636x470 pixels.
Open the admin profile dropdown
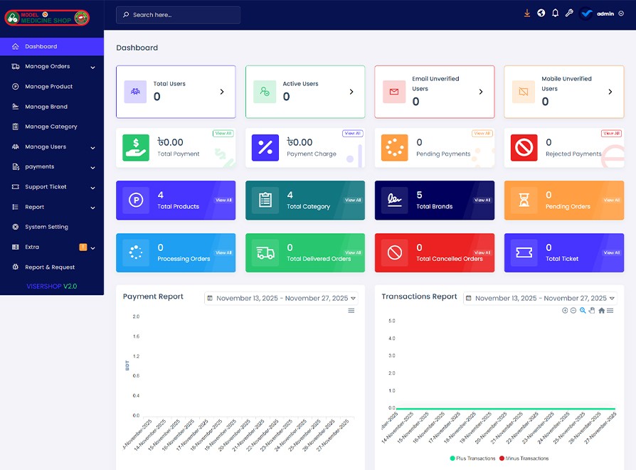point(603,14)
